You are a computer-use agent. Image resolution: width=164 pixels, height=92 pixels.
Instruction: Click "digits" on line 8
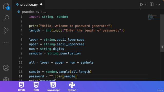pyautogui.click(x=58, y=49)
